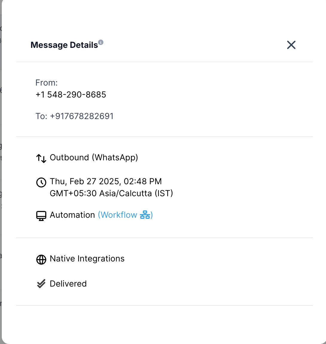326x344 pixels.
Task: Open the Workflow link
Action: (x=119, y=215)
